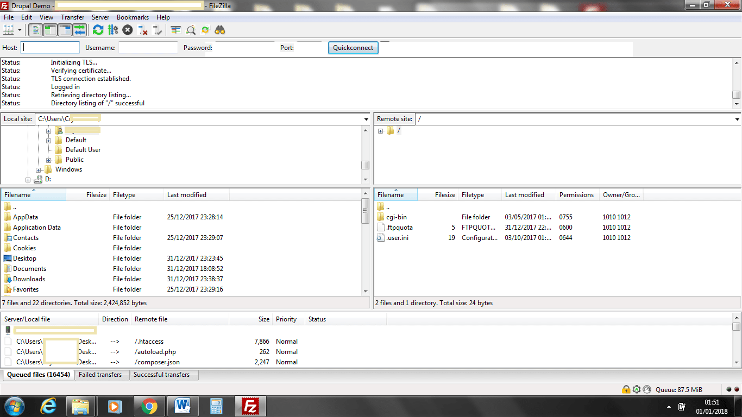Viewport: 742px width, 417px height.
Task: Click the Quickconnect button
Action: [353, 48]
